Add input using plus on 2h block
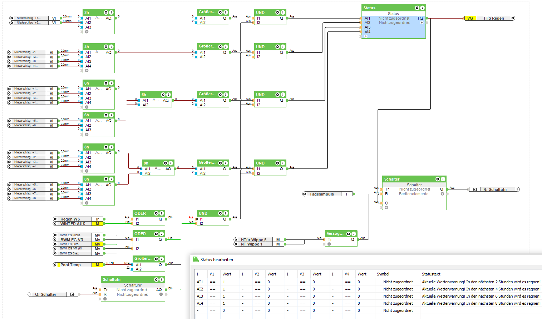Screen dimensions: 542x319 coord(87,32)
